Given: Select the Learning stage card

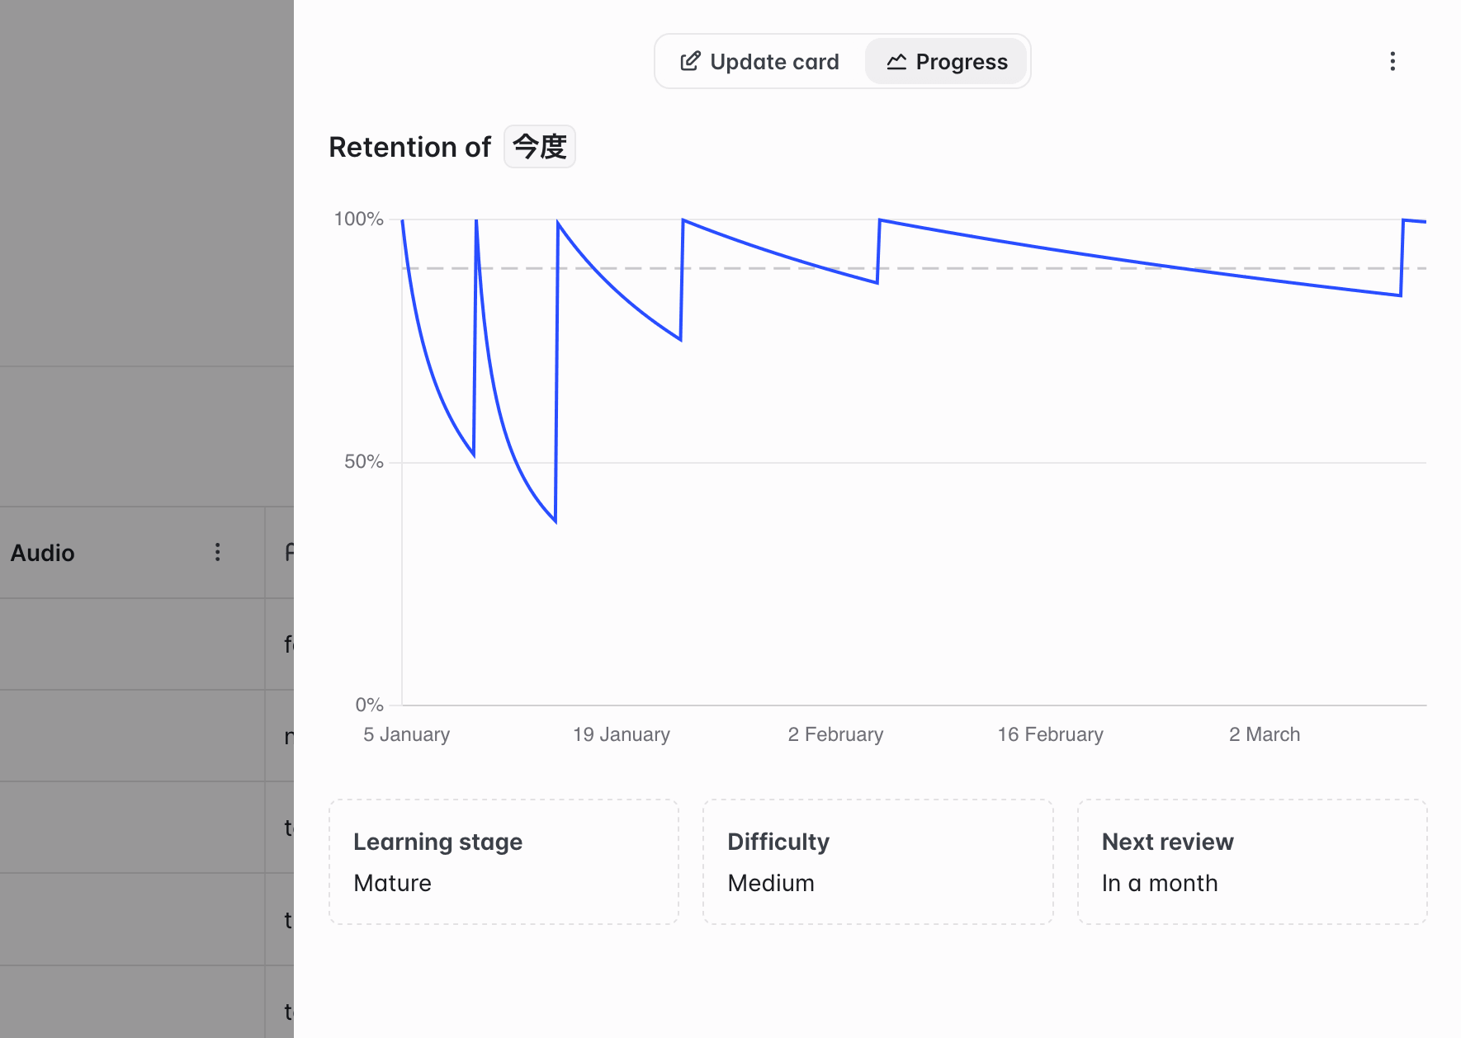Looking at the screenshot, I should (x=504, y=861).
